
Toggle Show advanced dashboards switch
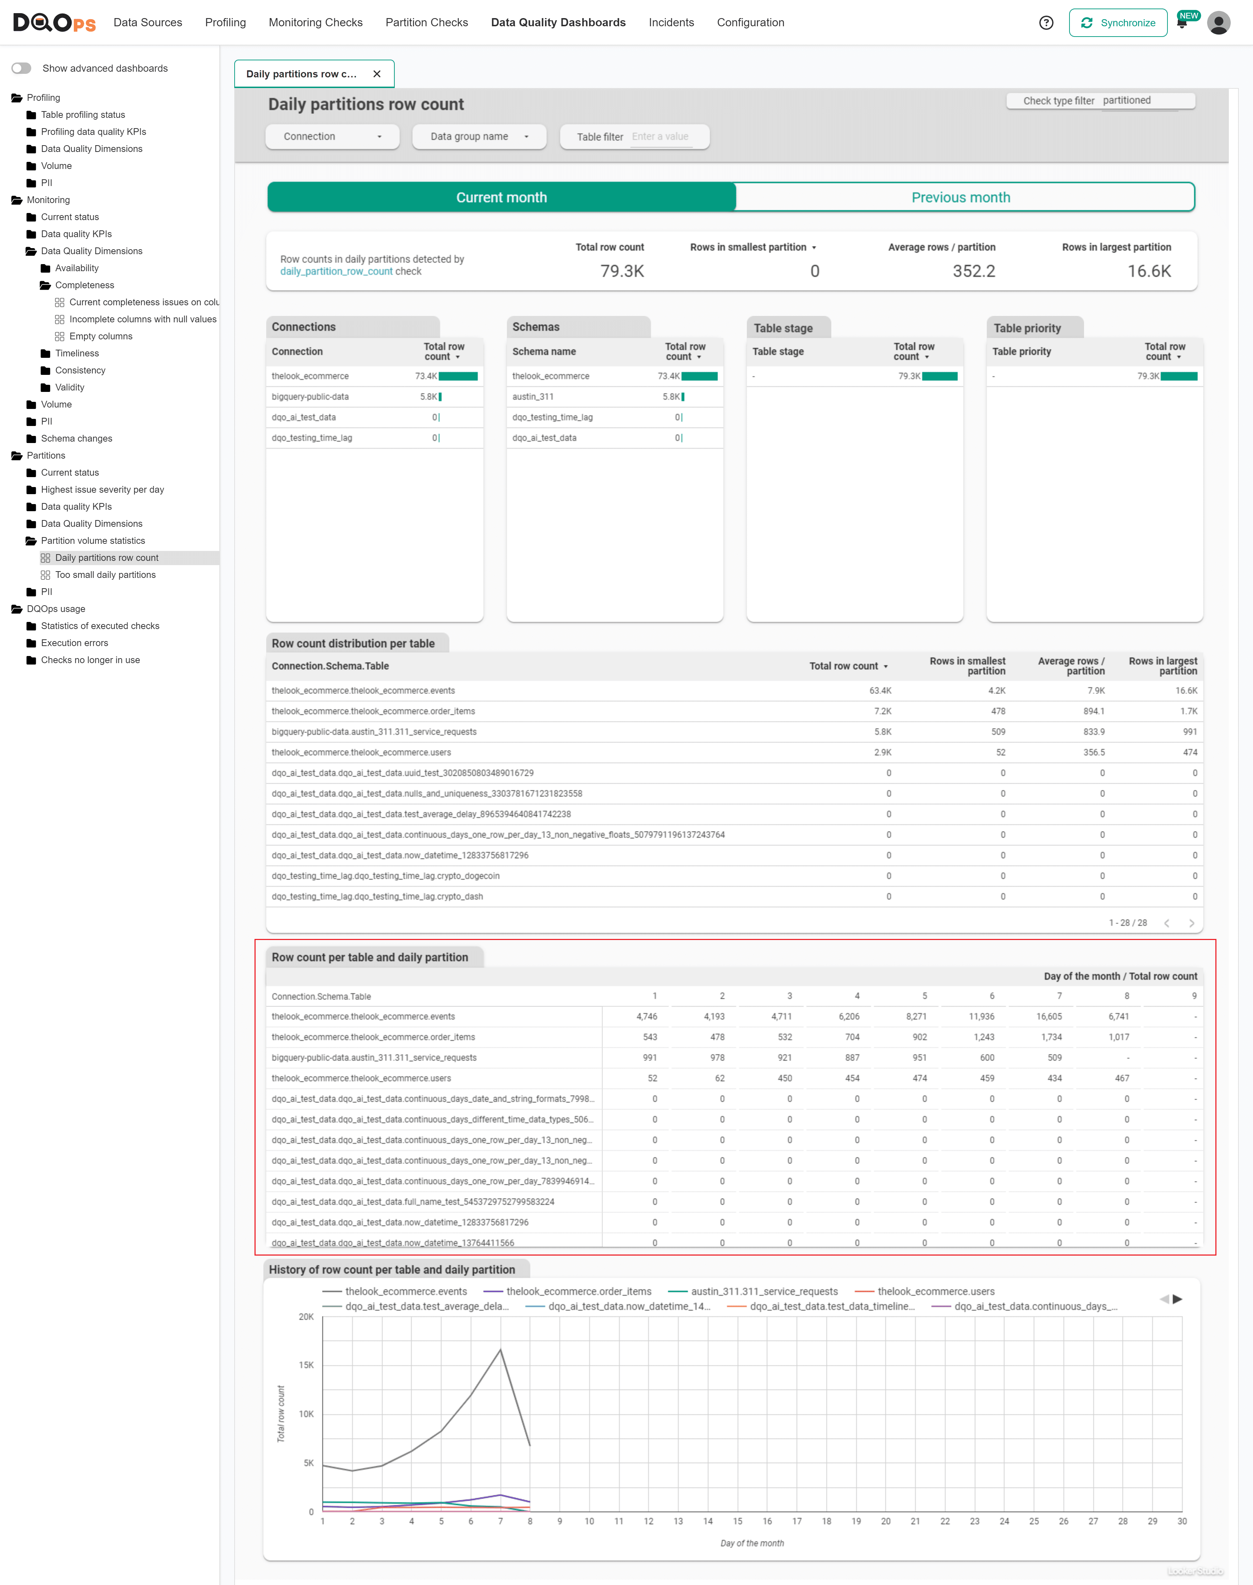(x=21, y=68)
